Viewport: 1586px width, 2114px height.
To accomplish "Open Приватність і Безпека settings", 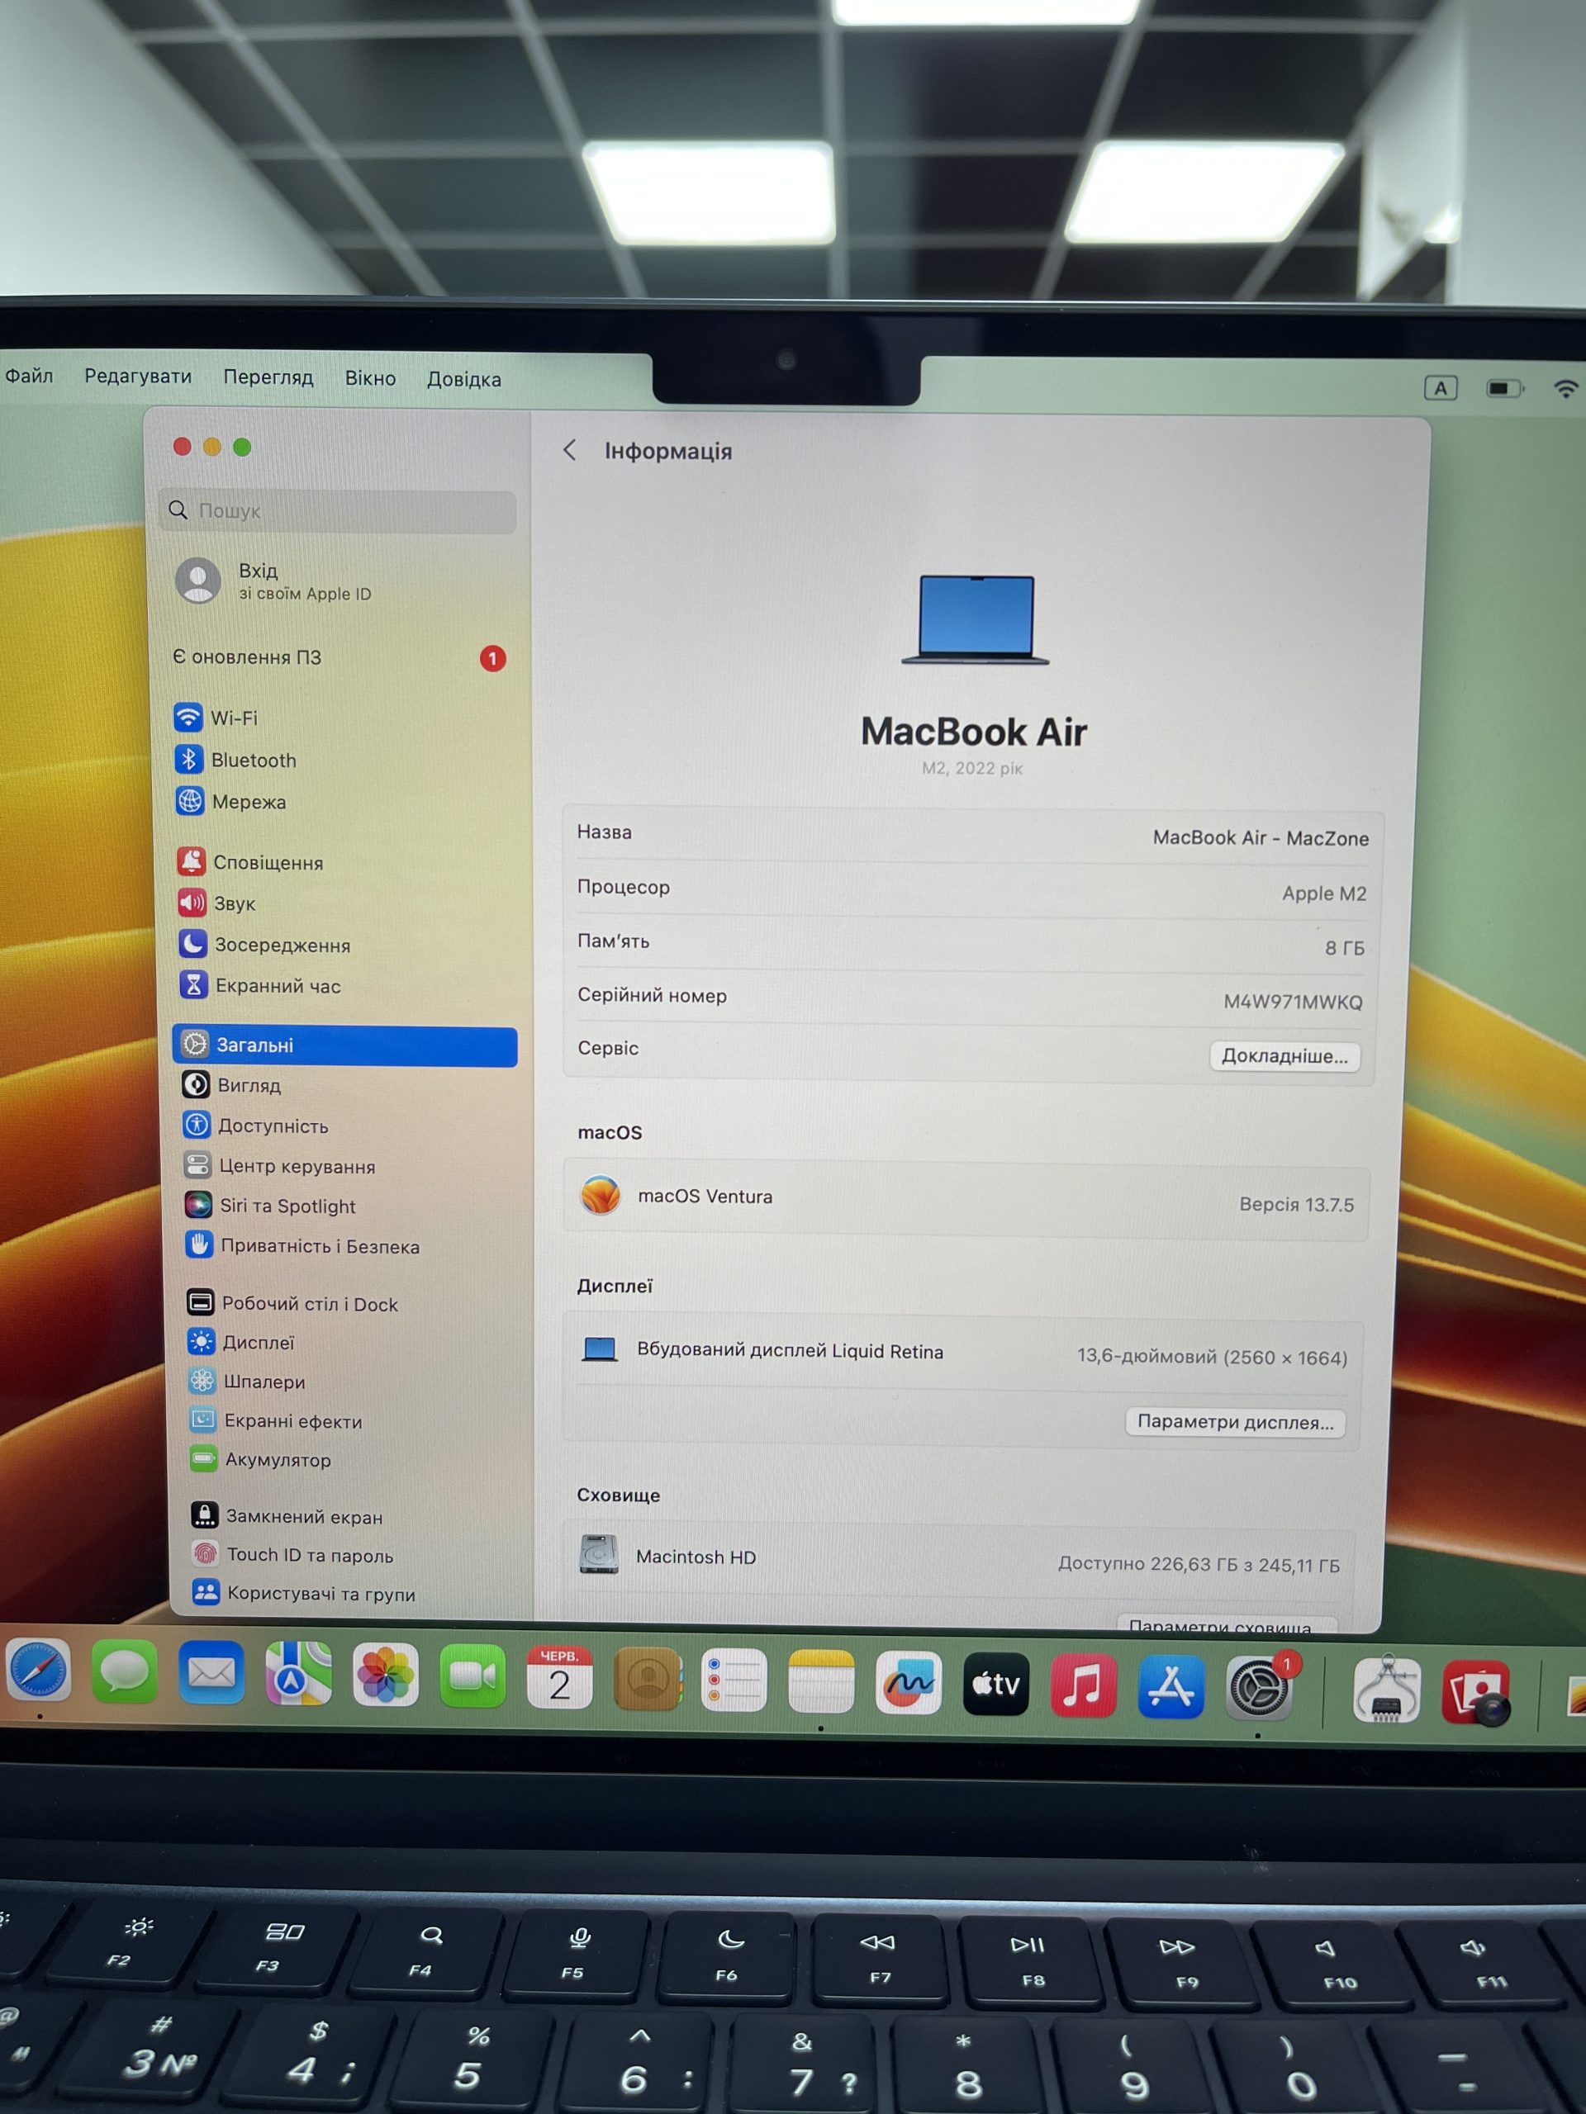I will click(303, 1245).
